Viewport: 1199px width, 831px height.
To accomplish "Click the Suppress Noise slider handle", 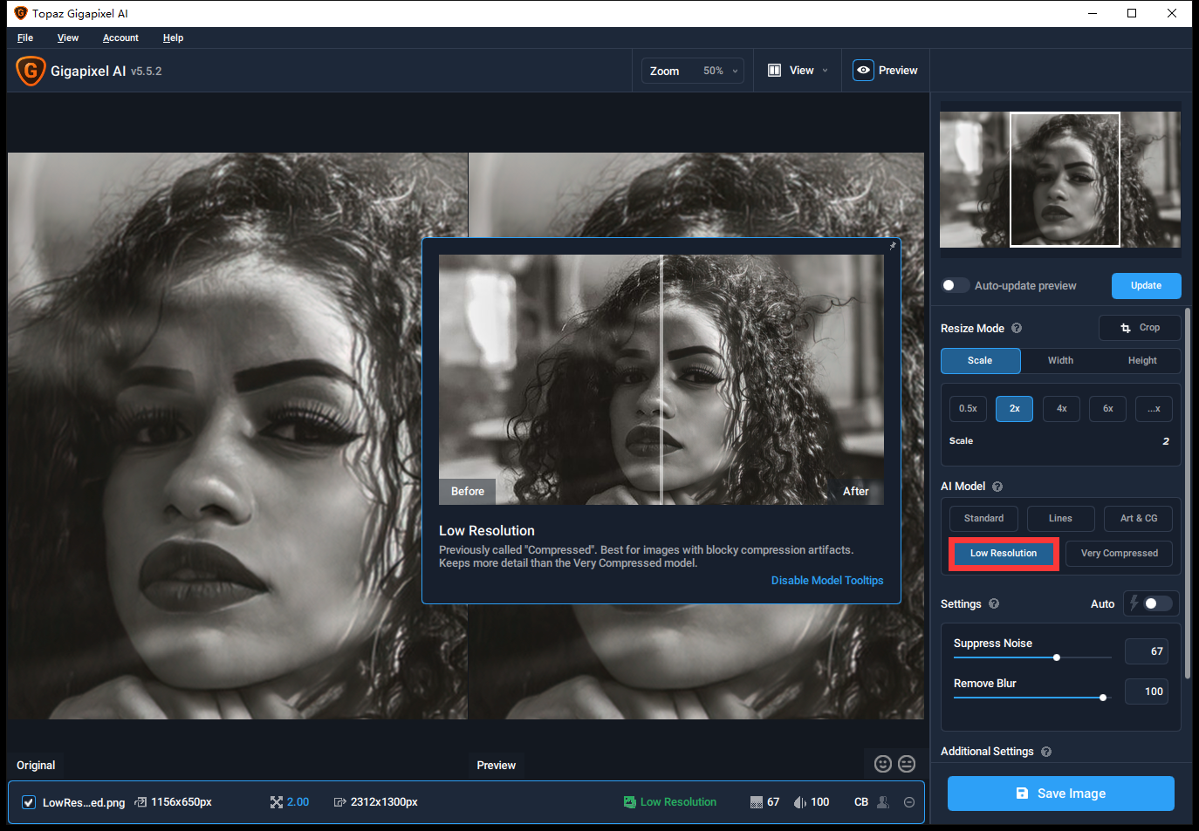I will coord(1057,657).
